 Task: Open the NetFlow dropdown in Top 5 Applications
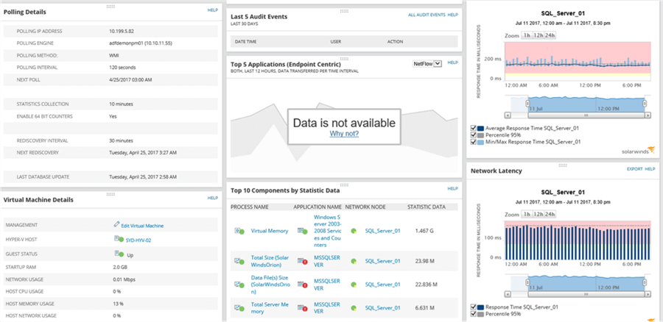[427, 63]
